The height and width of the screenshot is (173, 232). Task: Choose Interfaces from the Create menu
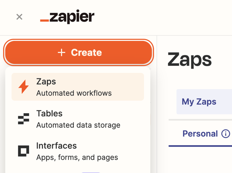click(x=78, y=151)
